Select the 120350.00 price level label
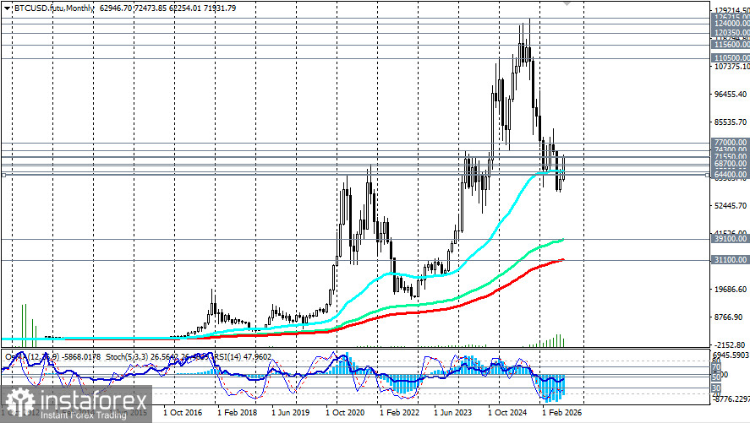Screen dimensions: 750x423 click(x=731, y=33)
